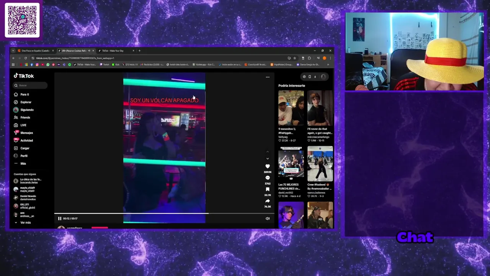490x276 pixels.
Task: Click the TikTok logo
Action: (x=24, y=76)
